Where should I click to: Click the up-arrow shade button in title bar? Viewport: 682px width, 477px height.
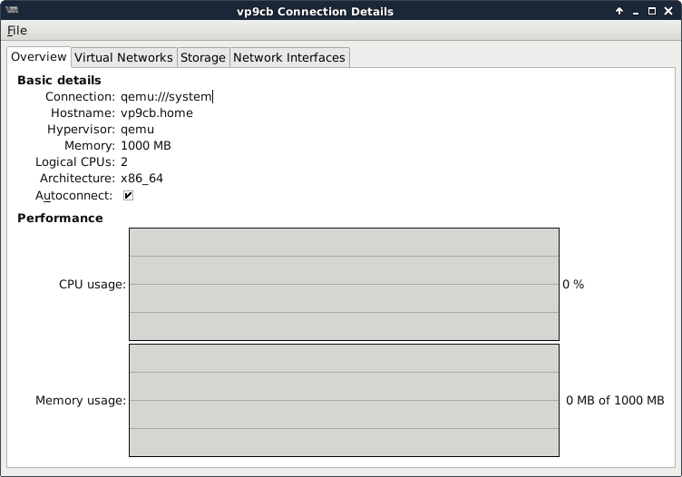tap(619, 11)
